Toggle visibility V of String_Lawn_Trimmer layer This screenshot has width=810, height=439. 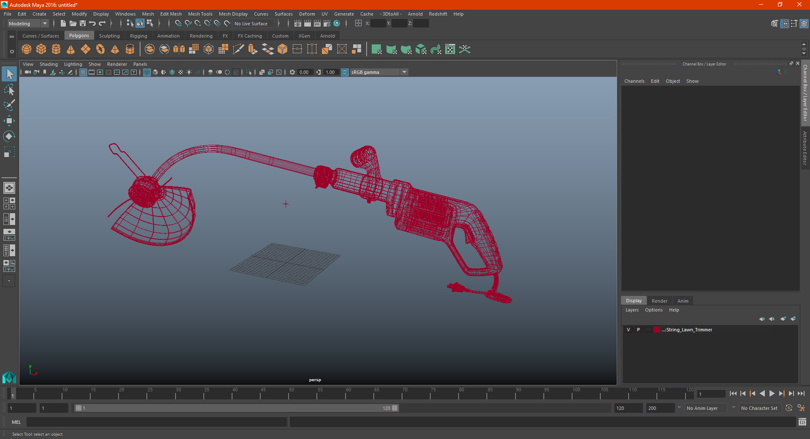[x=628, y=330]
